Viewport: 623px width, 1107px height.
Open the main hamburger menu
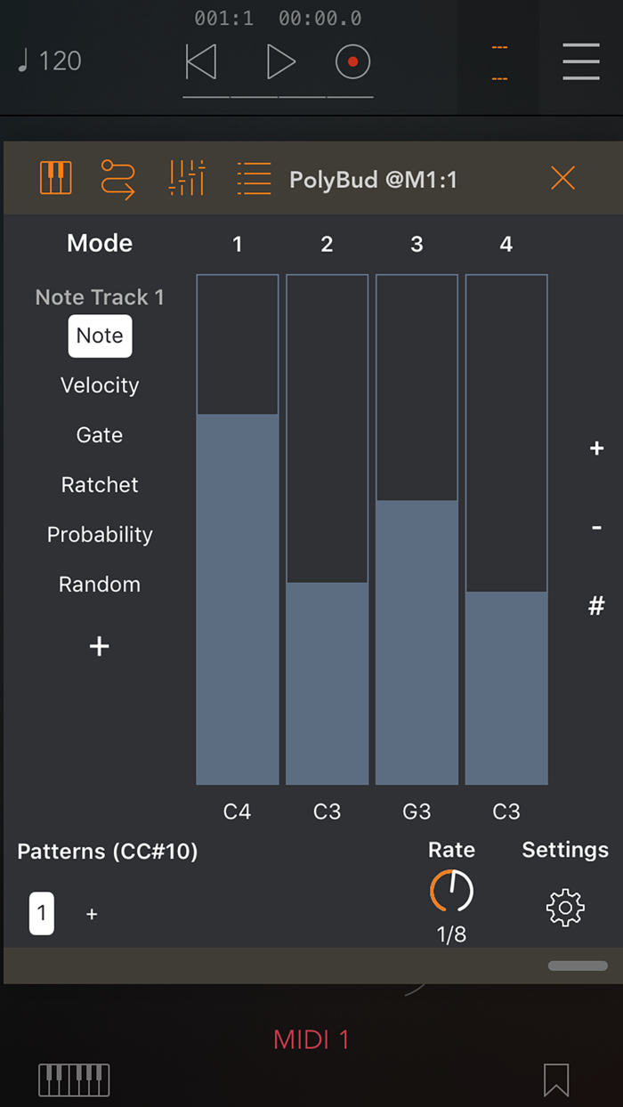point(581,61)
